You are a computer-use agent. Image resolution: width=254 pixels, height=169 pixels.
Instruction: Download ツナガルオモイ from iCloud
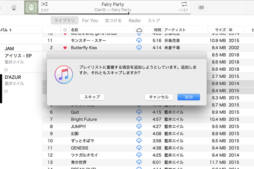(139, 155)
